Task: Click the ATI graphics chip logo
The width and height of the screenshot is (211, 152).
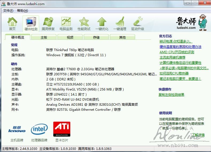Action: pos(62,129)
